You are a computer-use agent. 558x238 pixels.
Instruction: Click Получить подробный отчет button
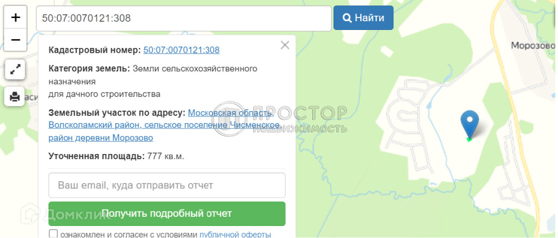167,213
